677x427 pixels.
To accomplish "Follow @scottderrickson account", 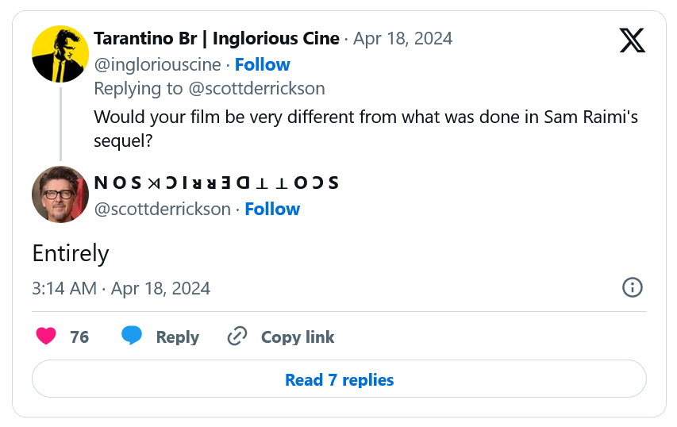I will coord(272,209).
